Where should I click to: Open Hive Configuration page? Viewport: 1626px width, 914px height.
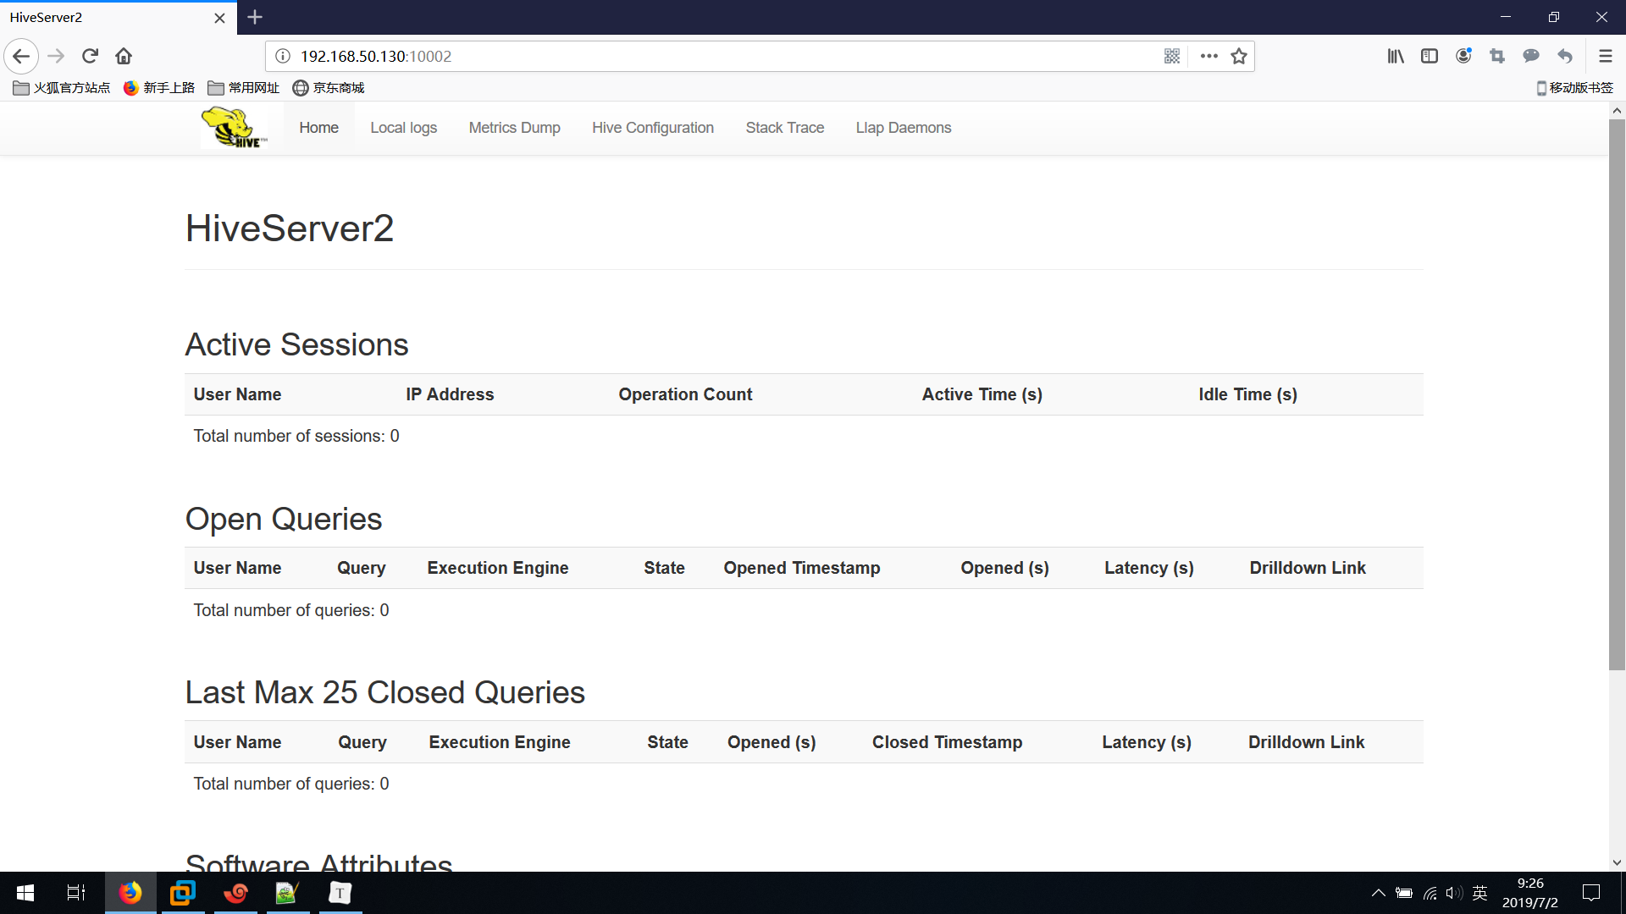tap(652, 128)
